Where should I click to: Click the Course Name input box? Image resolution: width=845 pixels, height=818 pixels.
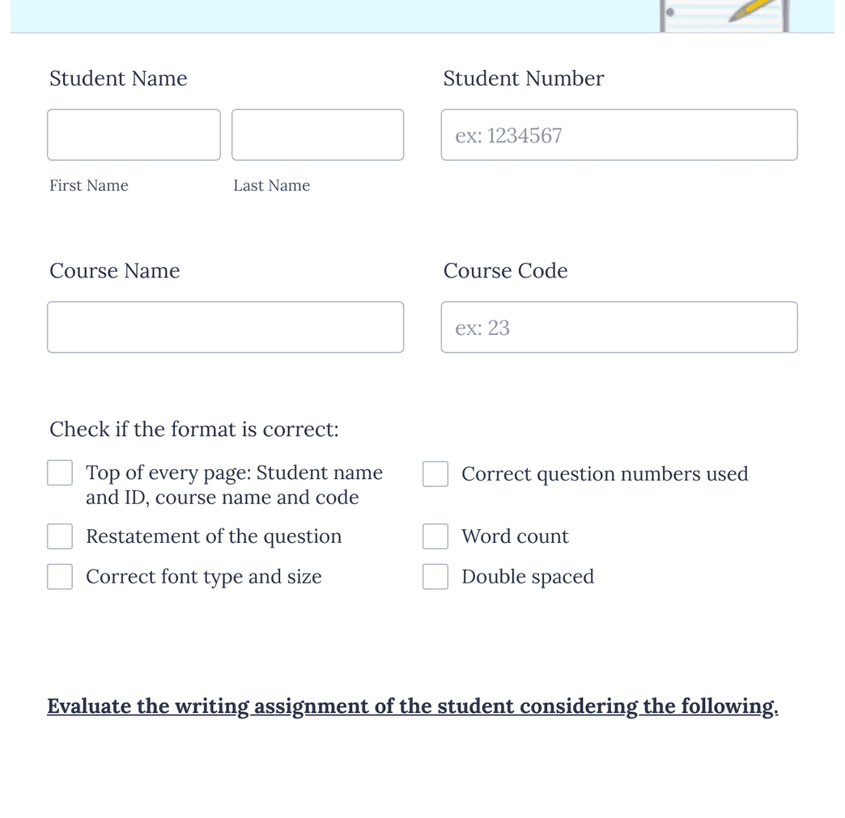(225, 327)
